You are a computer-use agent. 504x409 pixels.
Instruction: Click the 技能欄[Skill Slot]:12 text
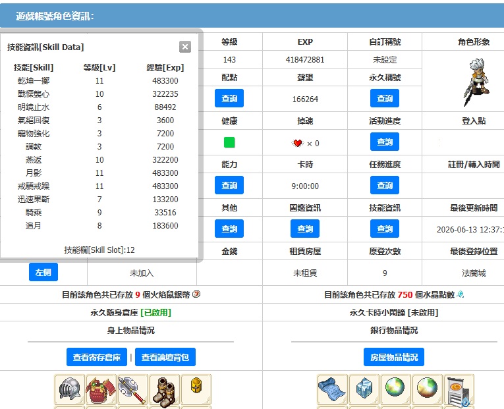(99, 250)
